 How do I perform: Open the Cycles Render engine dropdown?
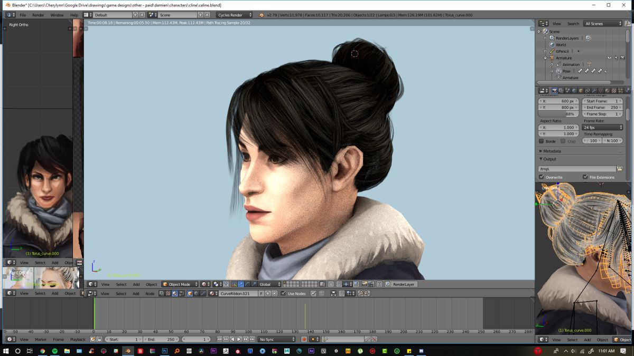tap(234, 15)
